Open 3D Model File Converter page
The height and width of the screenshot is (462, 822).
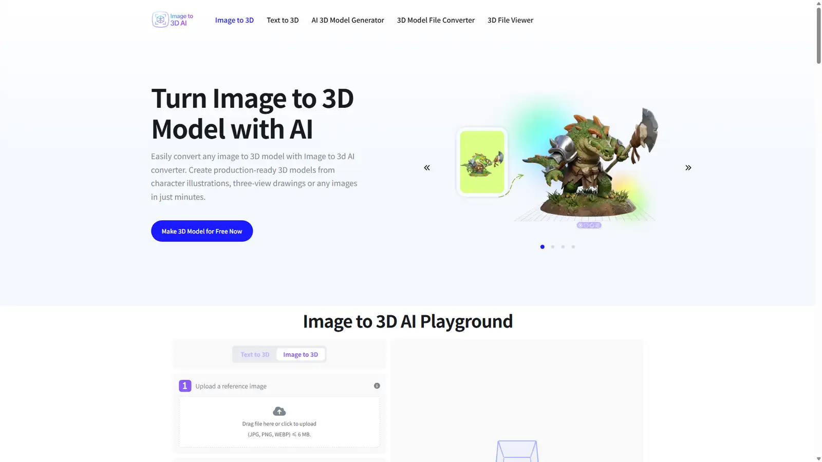point(436,20)
